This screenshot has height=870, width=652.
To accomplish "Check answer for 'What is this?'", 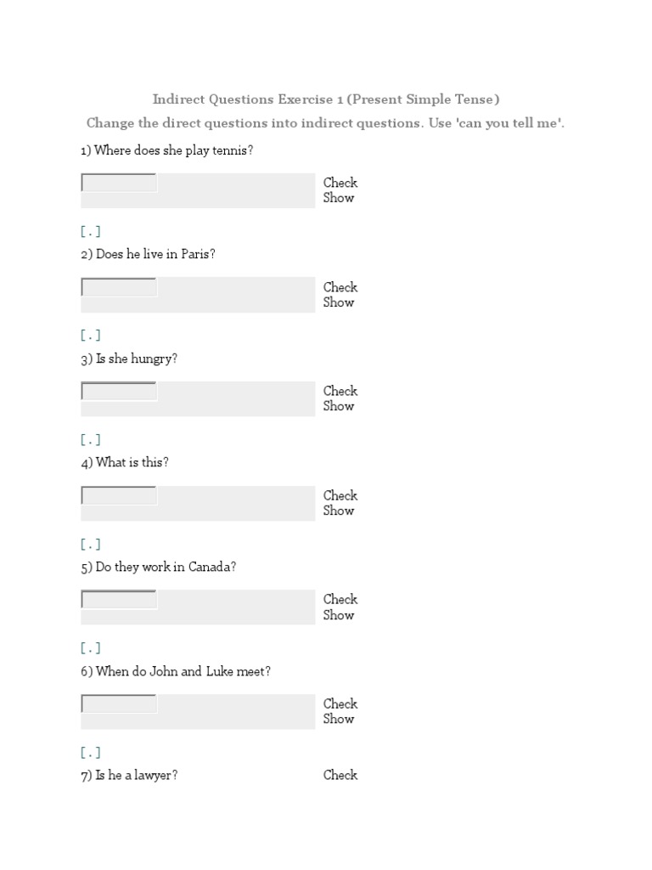I will tap(340, 495).
